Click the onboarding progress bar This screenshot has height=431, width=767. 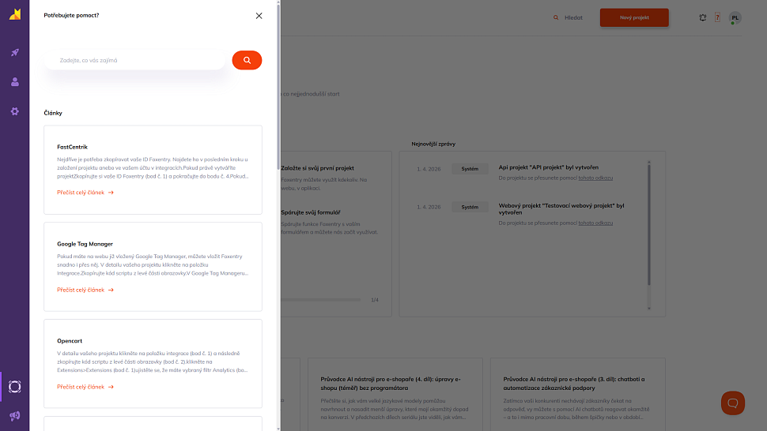[321, 300]
